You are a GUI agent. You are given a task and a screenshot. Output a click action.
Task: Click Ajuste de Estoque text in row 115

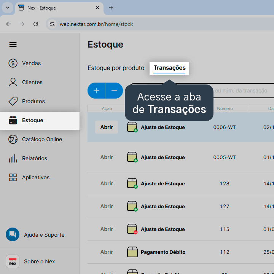click(x=163, y=229)
